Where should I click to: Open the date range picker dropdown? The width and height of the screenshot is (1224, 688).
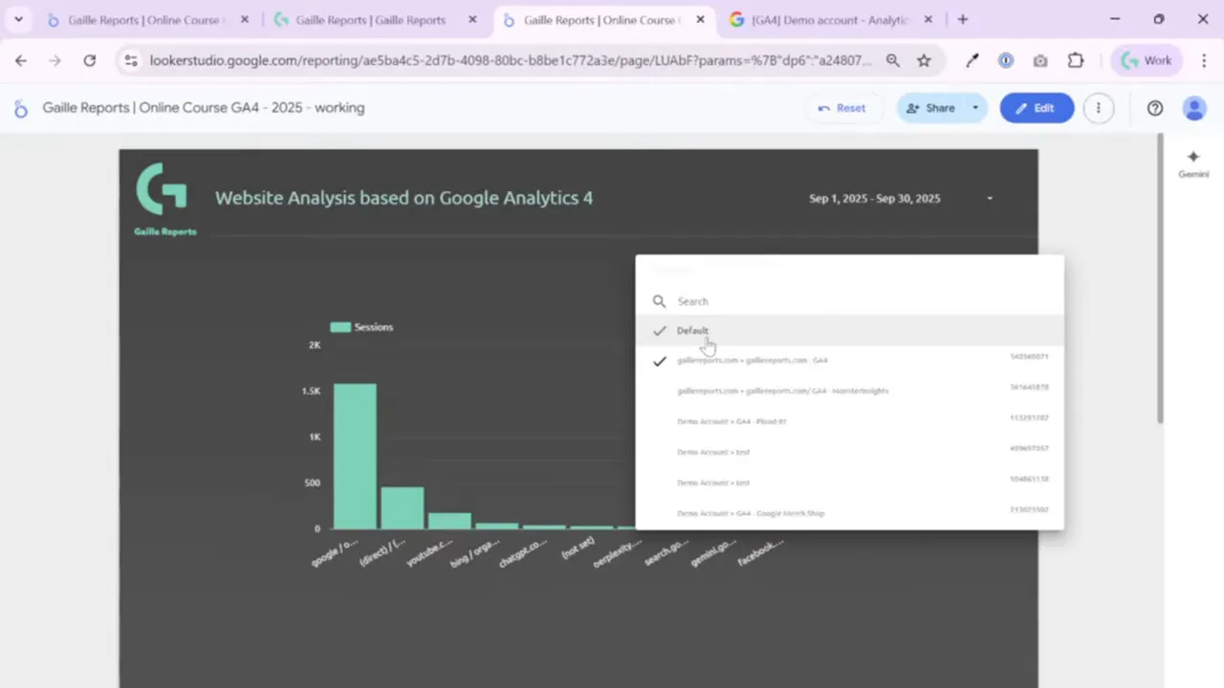point(990,199)
